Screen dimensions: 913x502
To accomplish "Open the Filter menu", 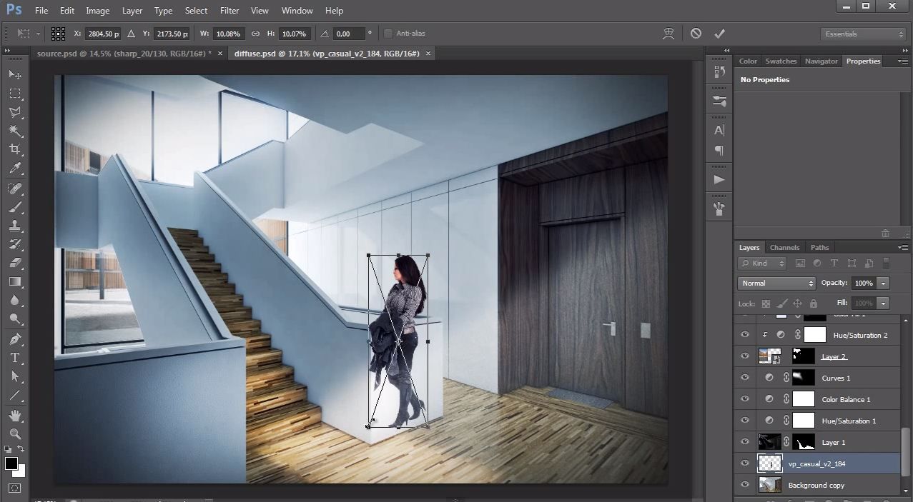I will [230, 11].
